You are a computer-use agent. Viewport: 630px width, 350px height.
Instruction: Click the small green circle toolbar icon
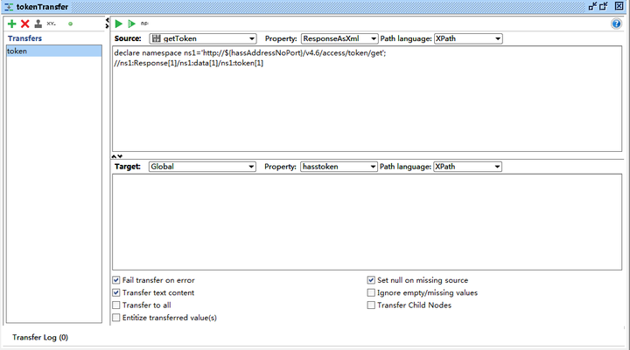pos(70,24)
